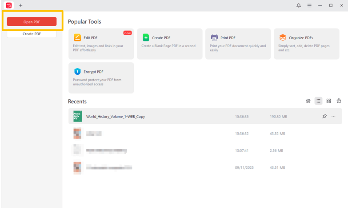The image size is (348, 208).
Task: Clear recents with the broom icon
Action: [x=339, y=101]
